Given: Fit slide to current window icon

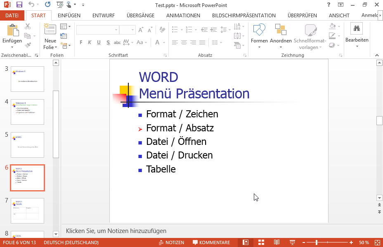Looking at the screenshot, I should 377,242.
